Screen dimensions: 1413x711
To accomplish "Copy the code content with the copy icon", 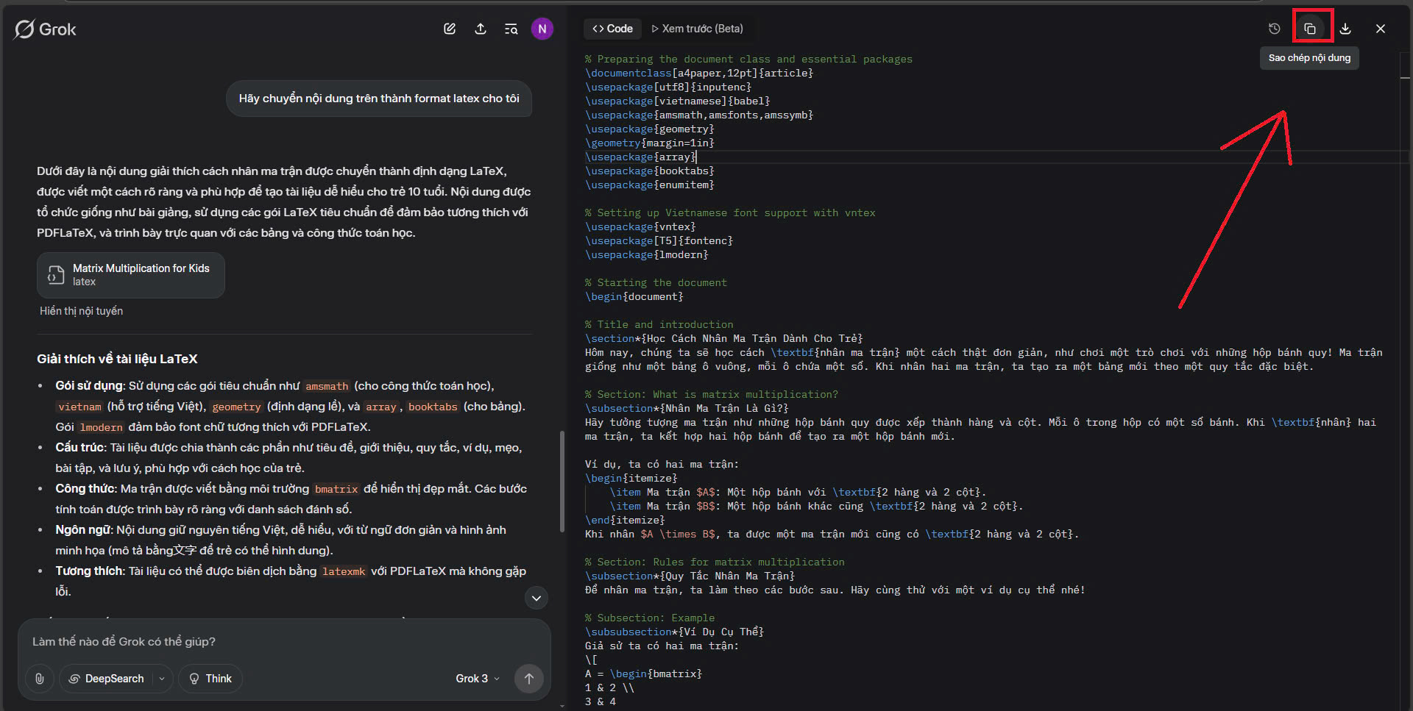I will 1310,29.
